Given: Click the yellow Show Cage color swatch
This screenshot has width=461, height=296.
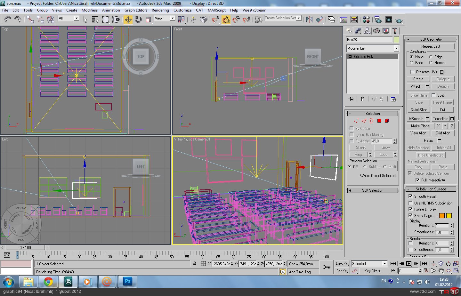Looking at the screenshot, I should pyautogui.click(x=449, y=216).
